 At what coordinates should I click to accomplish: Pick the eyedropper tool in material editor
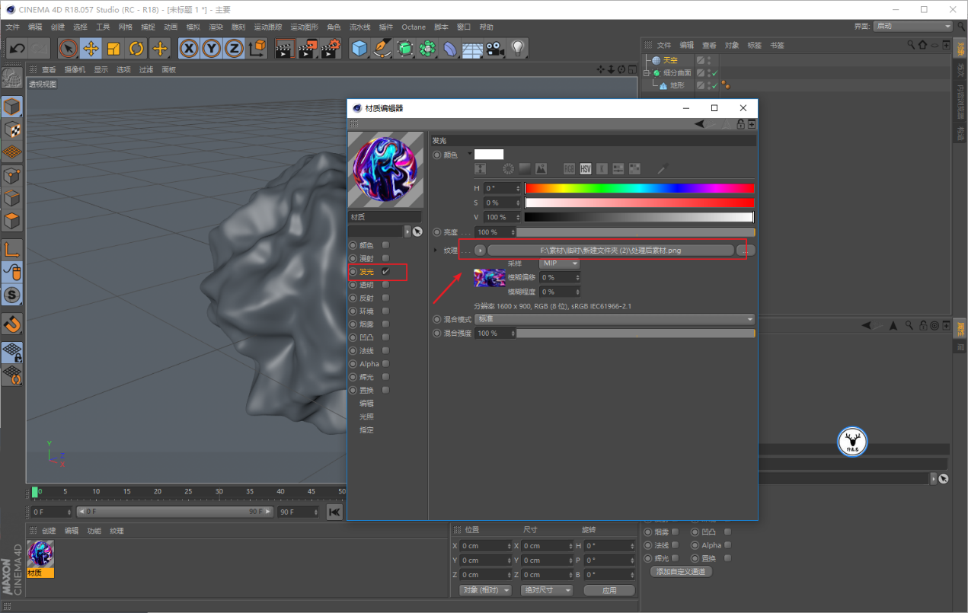[x=662, y=168]
